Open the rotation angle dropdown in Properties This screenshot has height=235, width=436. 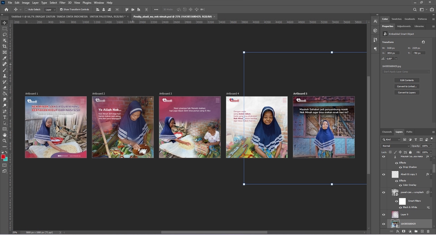(396, 59)
